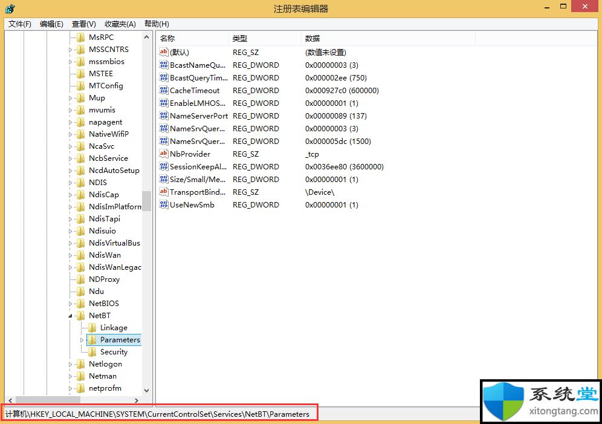Expand the Mup tree node
This screenshot has width=602, height=424.
pyautogui.click(x=70, y=98)
